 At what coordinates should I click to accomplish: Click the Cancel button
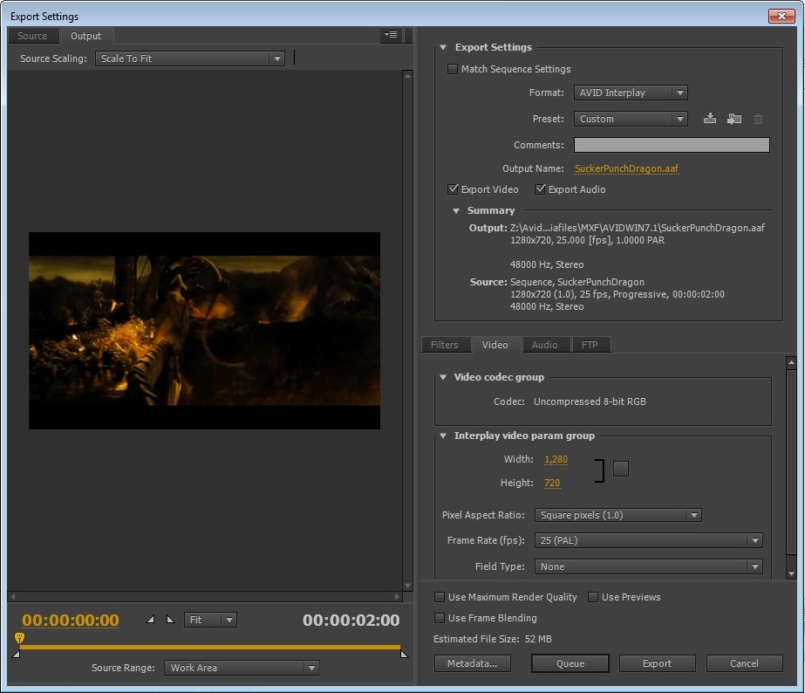[745, 663]
